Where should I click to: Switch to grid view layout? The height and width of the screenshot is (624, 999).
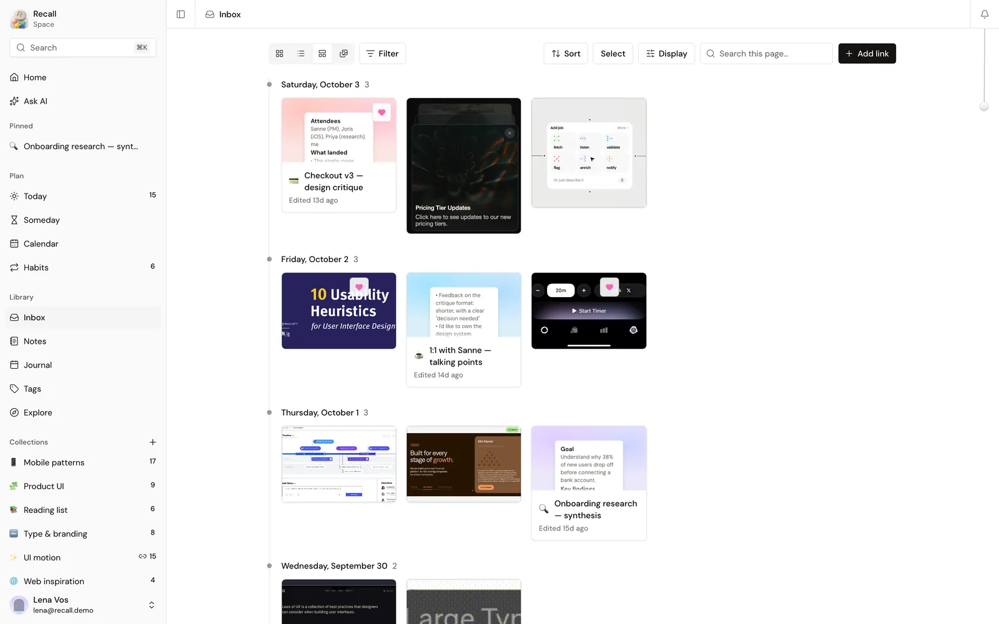click(x=280, y=54)
